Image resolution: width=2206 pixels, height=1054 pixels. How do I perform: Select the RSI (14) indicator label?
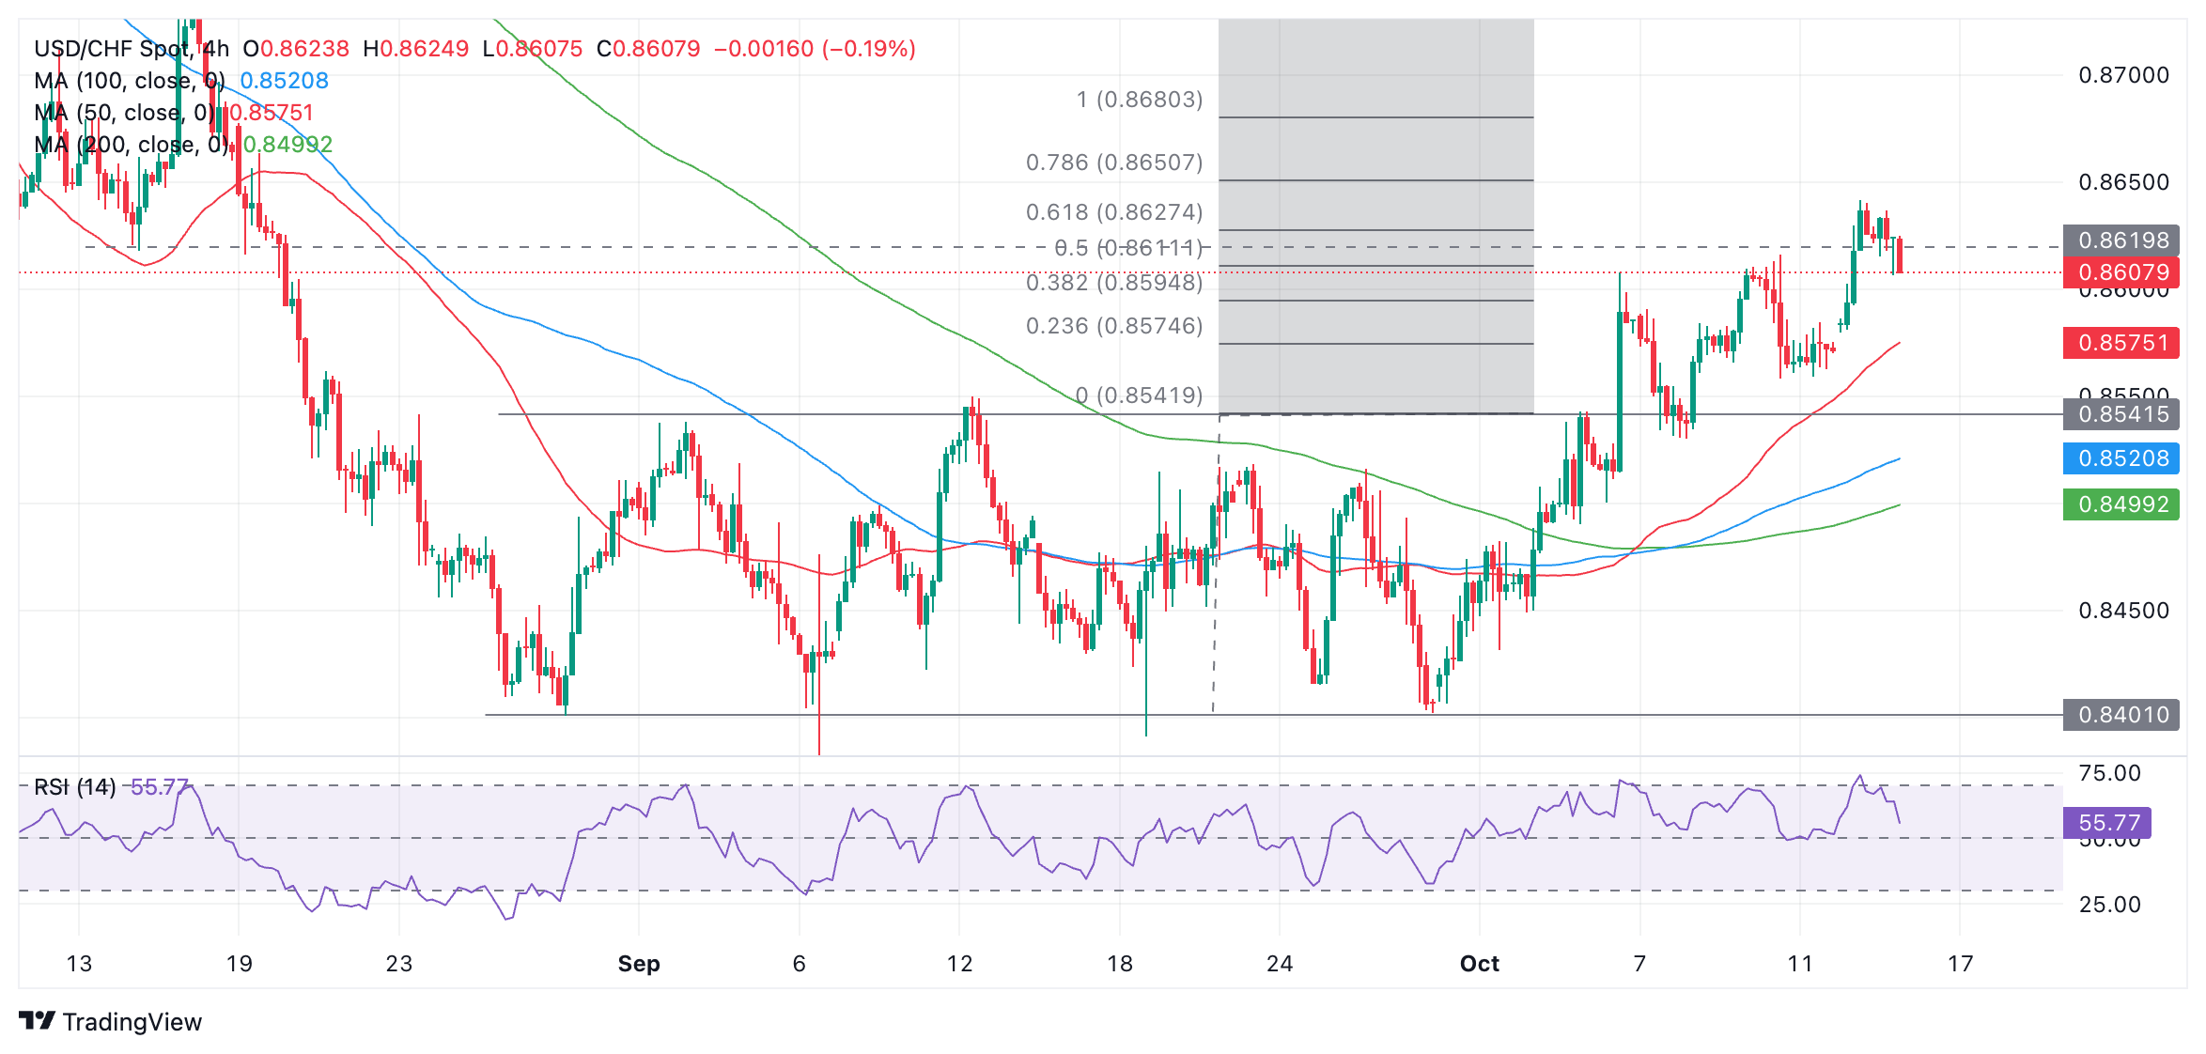[x=75, y=787]
